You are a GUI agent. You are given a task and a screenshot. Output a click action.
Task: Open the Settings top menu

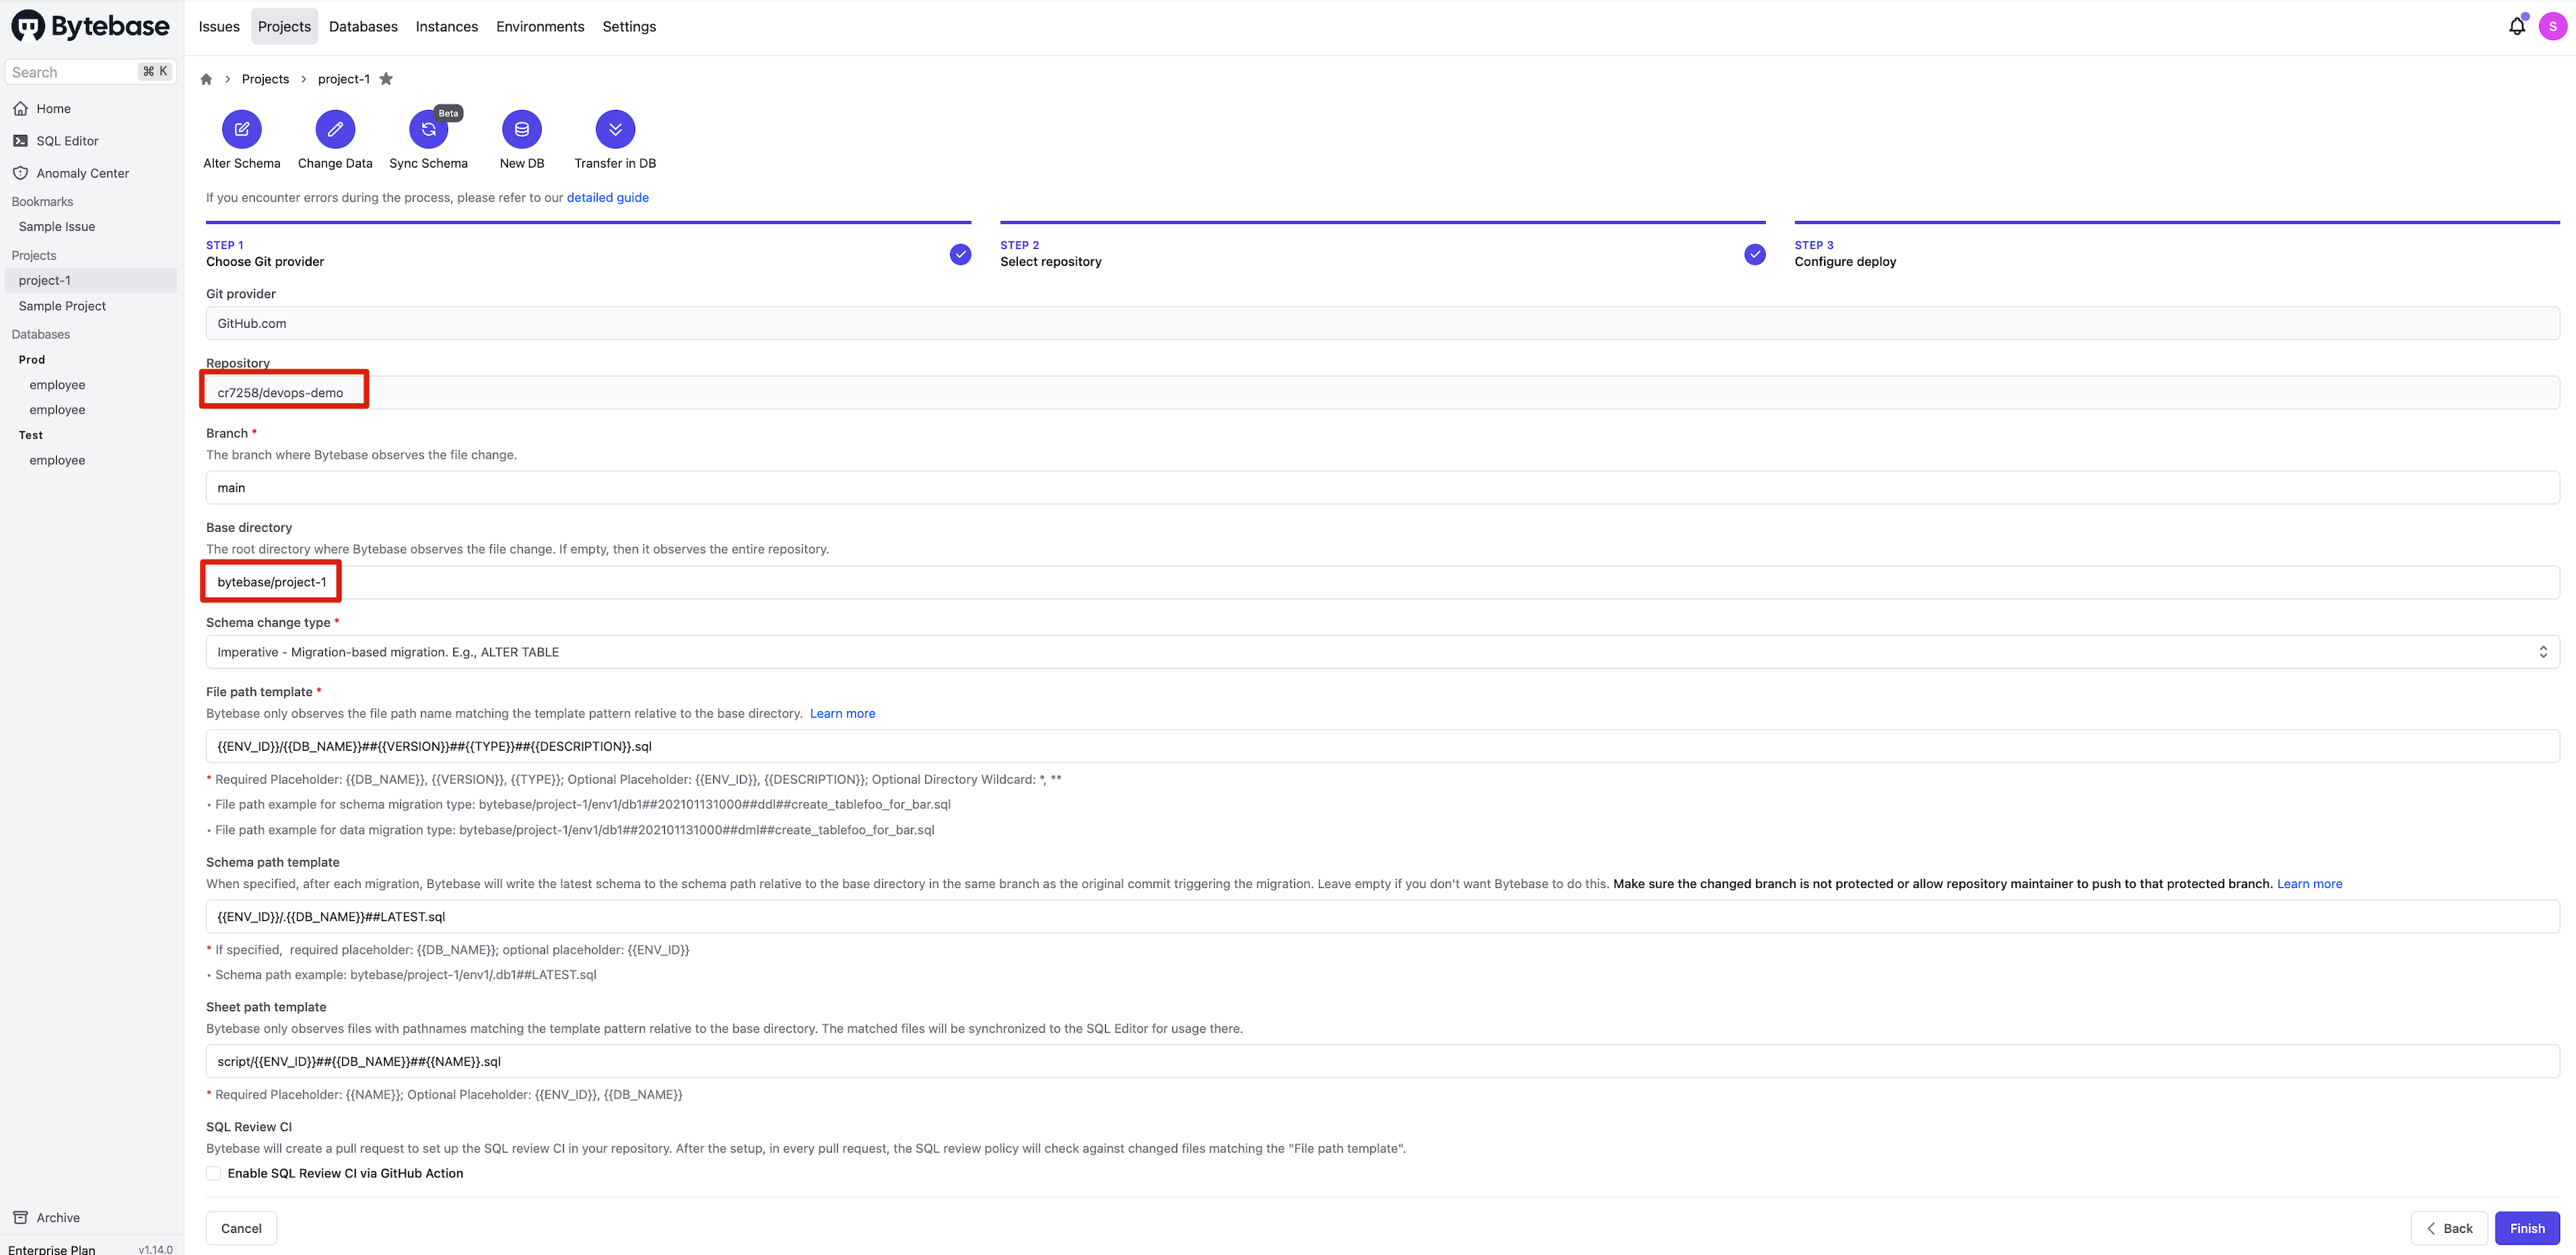(x=629, y=27)
